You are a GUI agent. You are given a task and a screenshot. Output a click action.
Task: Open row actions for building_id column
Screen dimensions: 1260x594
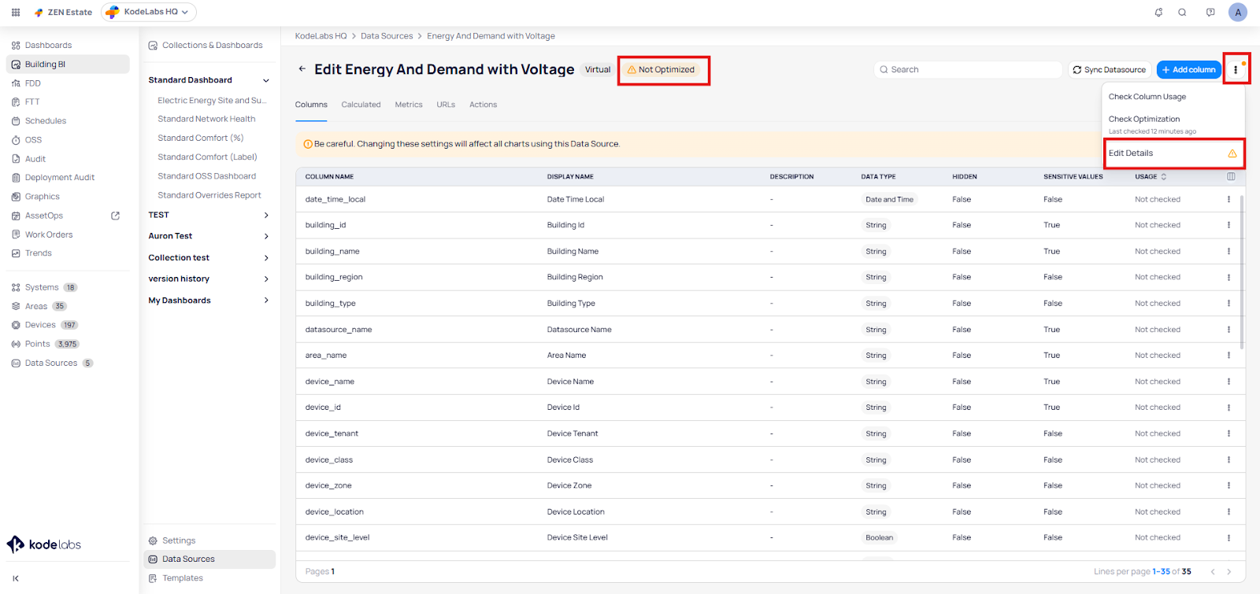coord(1228,225)
